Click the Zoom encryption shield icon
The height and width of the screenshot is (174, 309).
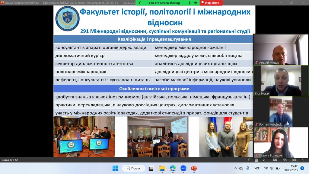pos(196,3)
